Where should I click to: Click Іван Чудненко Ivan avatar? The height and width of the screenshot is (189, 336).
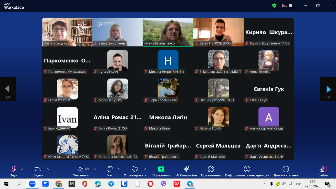pyautogui.click(x=67, y=117)
